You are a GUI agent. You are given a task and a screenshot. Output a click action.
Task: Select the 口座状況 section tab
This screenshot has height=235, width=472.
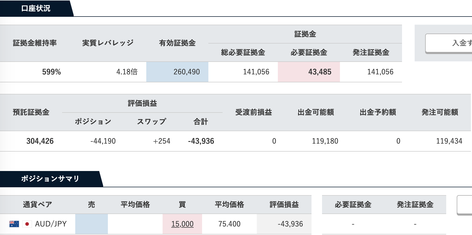(36, 8)
